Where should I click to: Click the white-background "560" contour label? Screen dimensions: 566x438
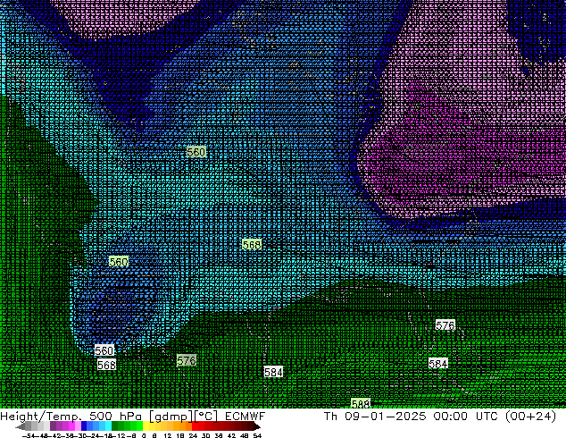104,350
